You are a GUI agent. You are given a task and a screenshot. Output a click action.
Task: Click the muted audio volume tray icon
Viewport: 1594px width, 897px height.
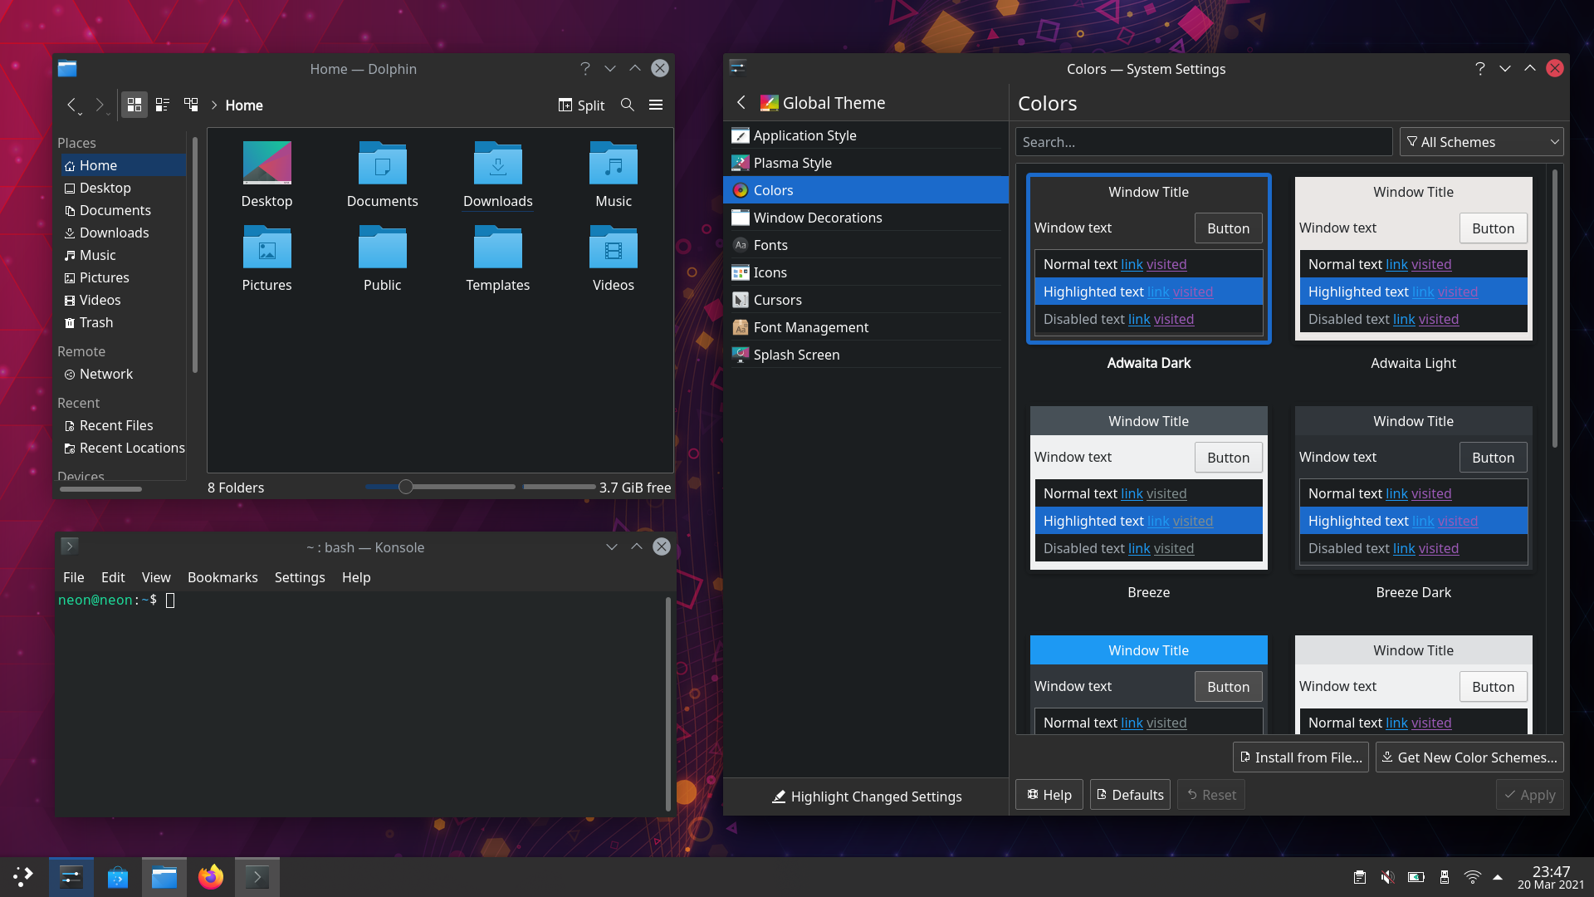click(x=1387, y=877)
